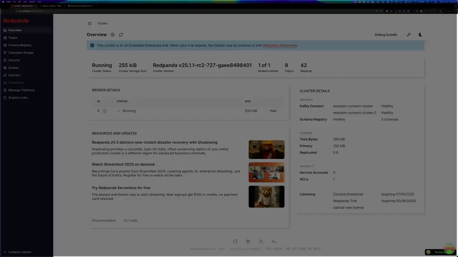Open the File menu in menu bar
Viewport: 458px width, 257px height.
coord(14,1)
